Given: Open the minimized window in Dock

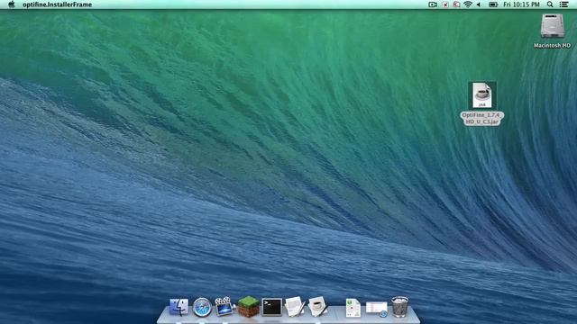Looking at the screenshot, I should coord(377,309).
